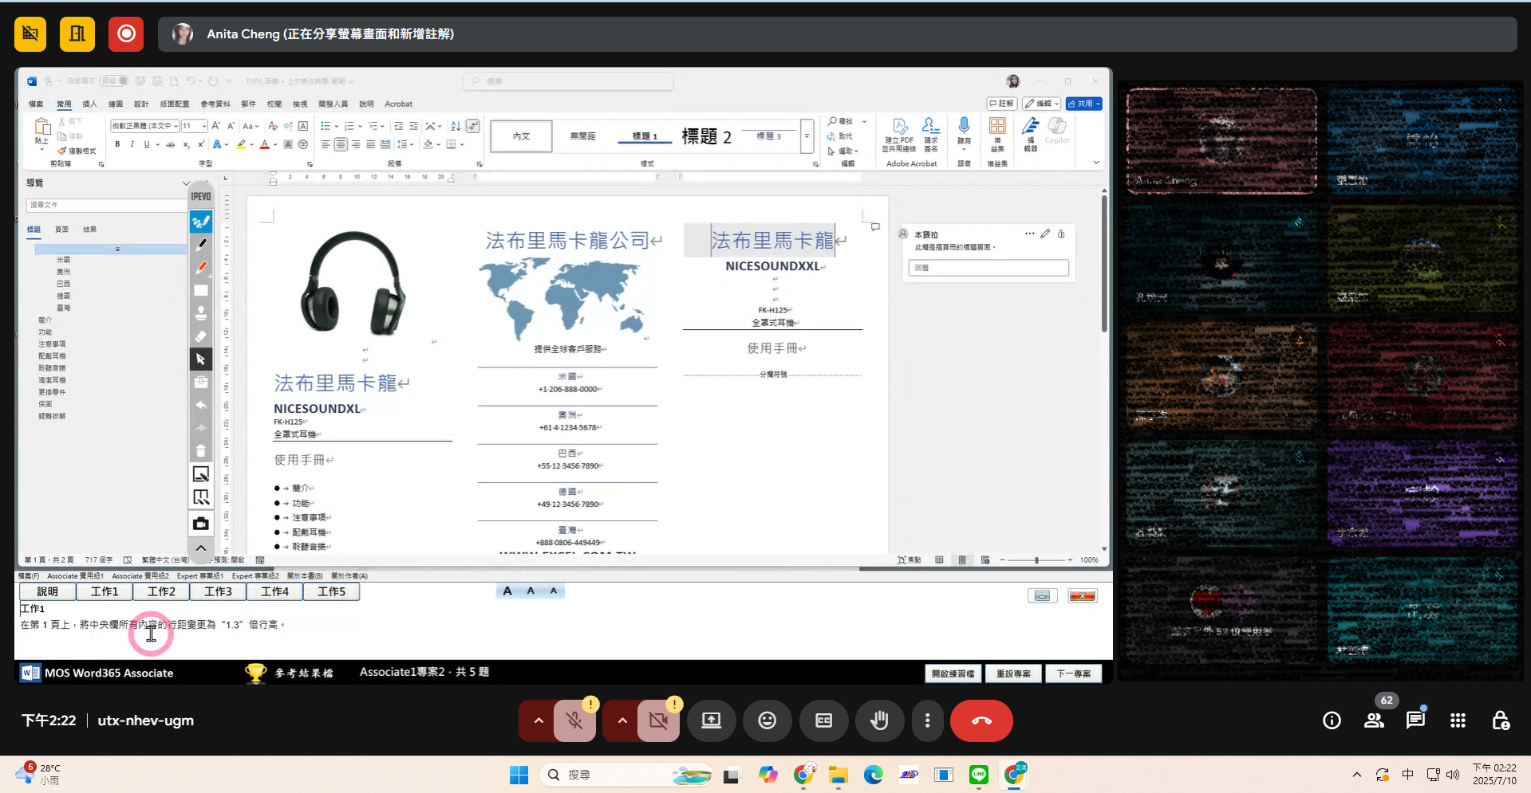Expand video settings arrow beside camera
Image resolution: width=1531 pixels, height=793 pixels.
click(622, 720)
